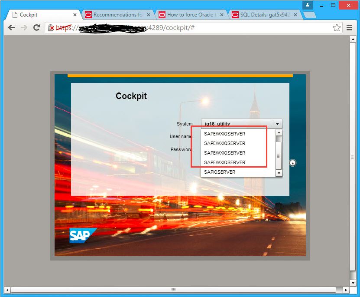360x297 pixels.
Task: Bookmark this page with the star icon
Action: [x=337, y=28]
